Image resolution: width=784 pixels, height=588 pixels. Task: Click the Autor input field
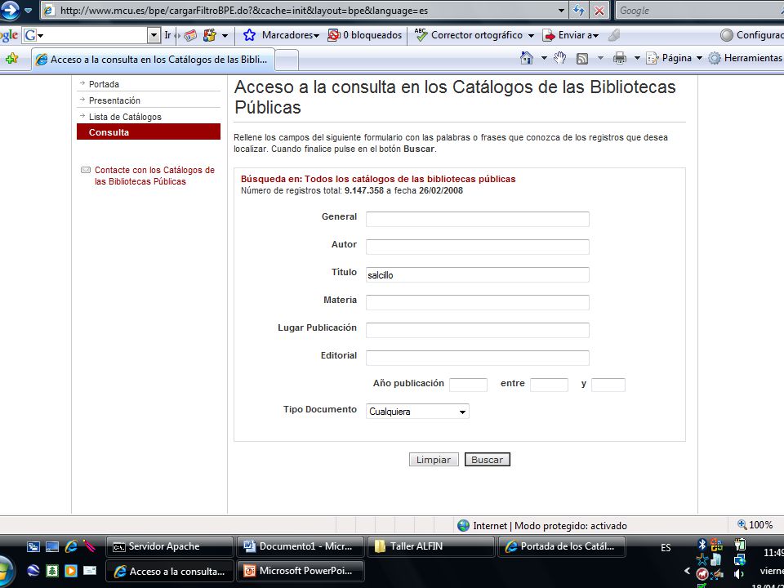(x=478, y=247)
